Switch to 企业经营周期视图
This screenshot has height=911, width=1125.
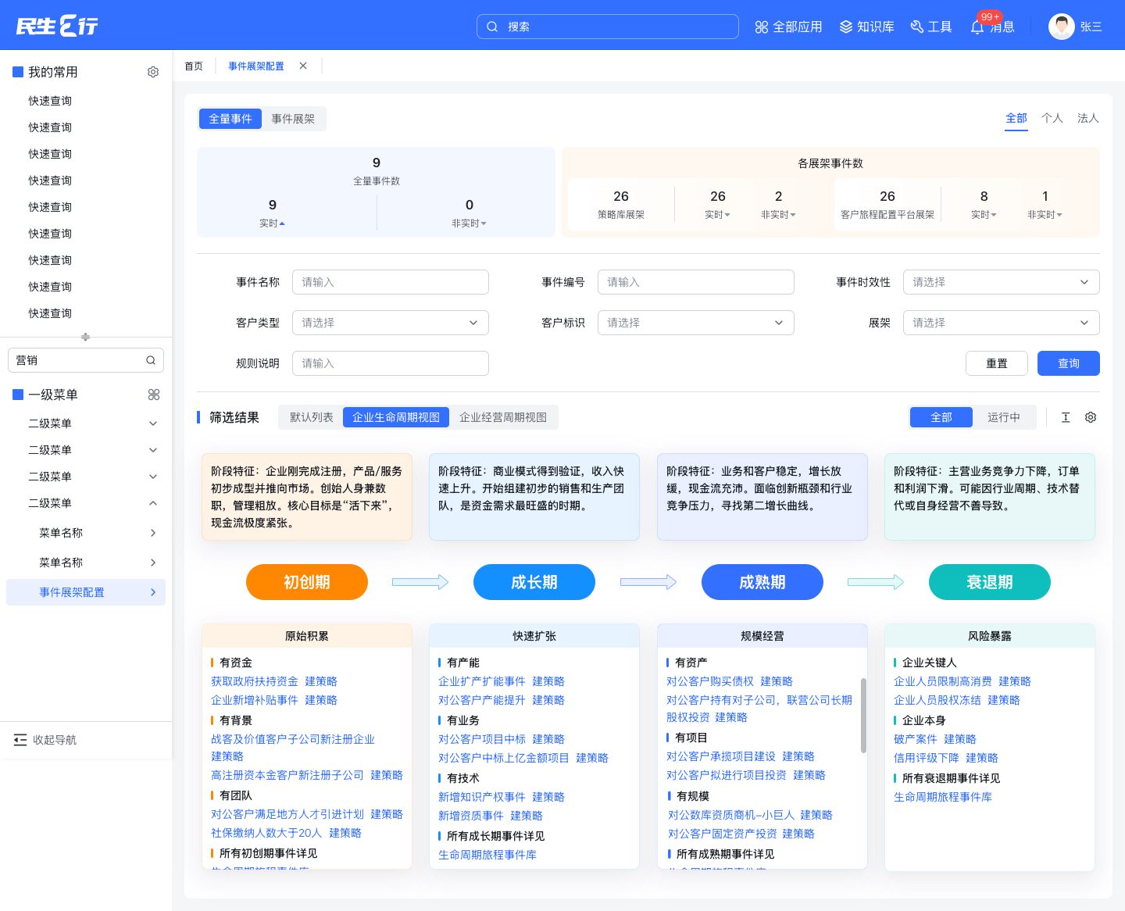tap(503, 417)
